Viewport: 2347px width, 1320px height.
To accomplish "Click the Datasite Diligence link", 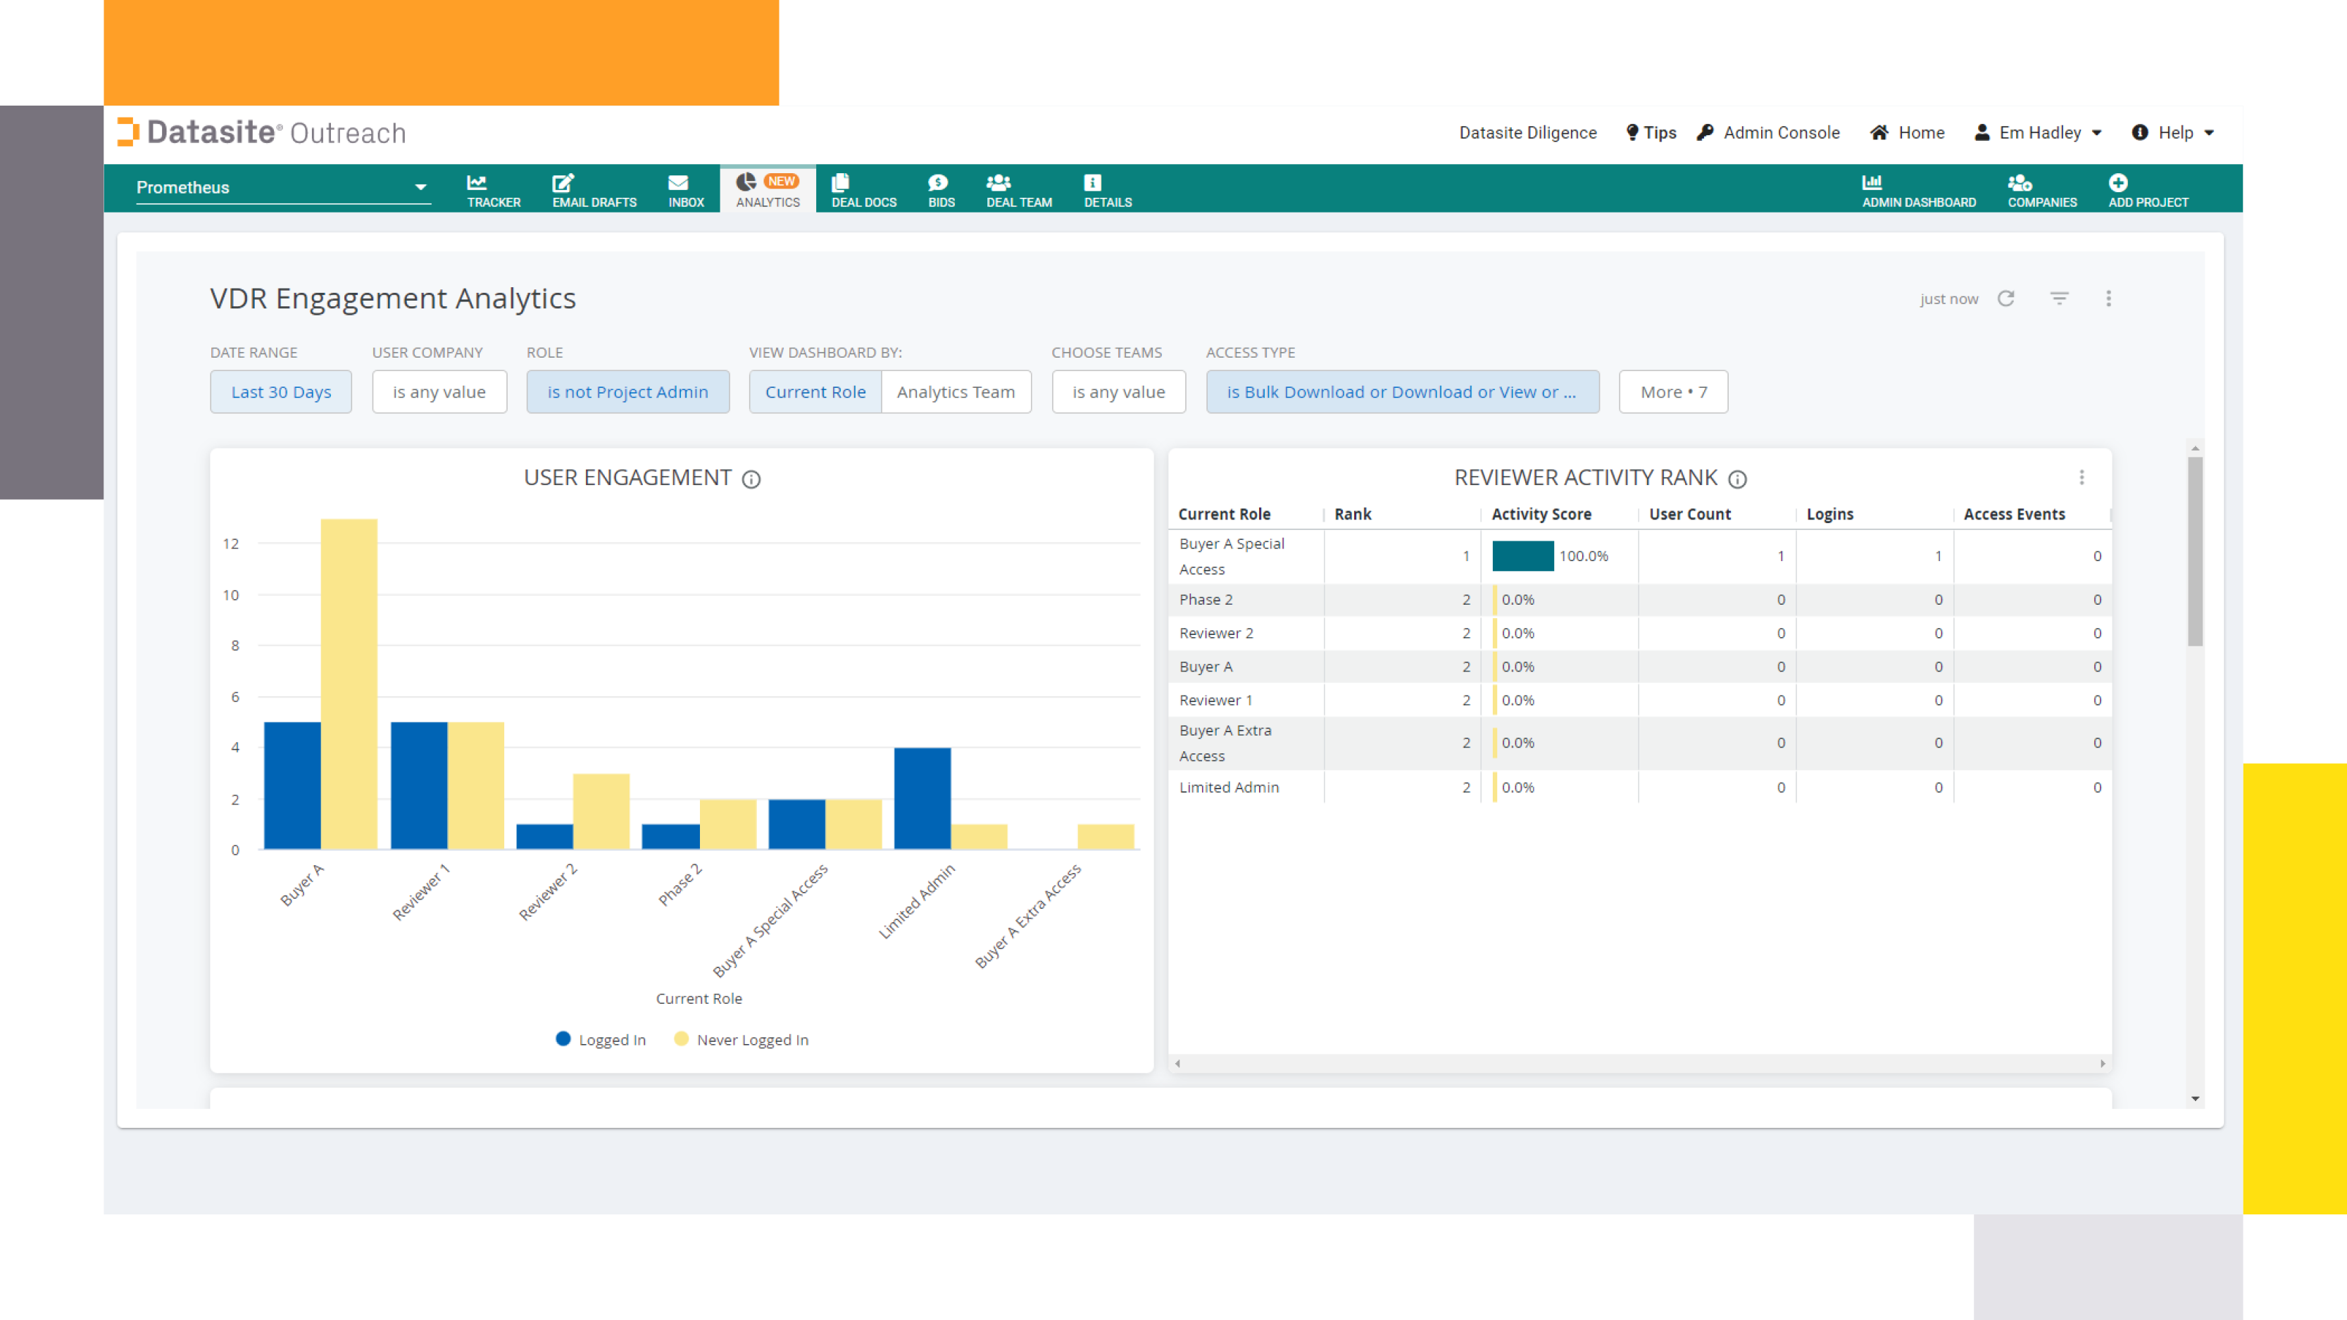I will click(1528, 133).
